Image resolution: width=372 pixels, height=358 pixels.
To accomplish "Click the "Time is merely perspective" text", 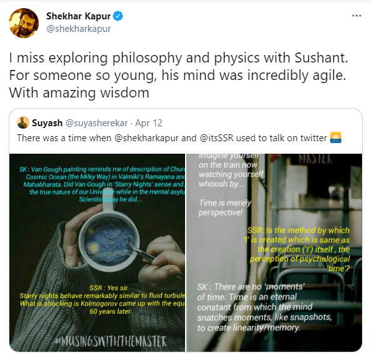I will coord(225,207).
